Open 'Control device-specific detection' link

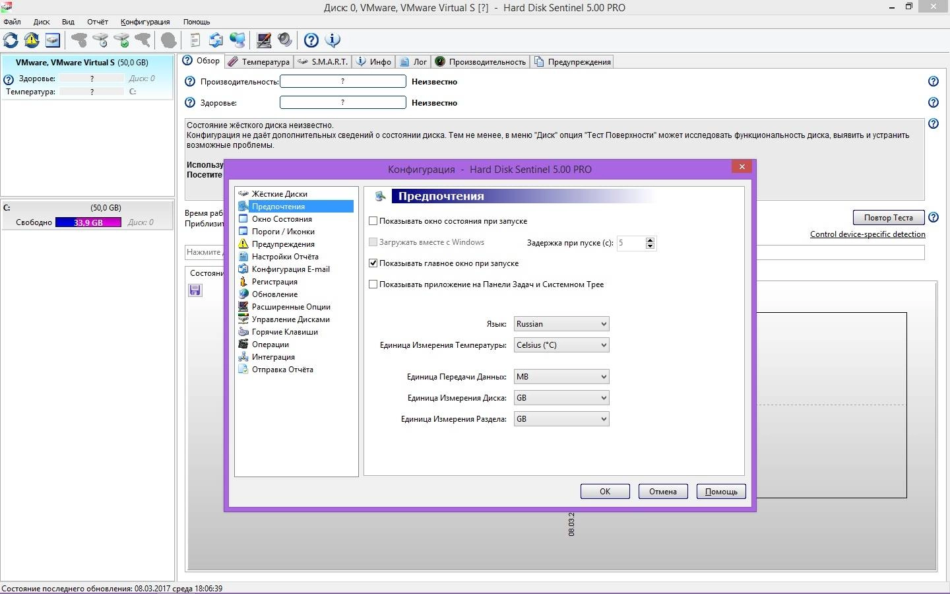coord(868,234)
